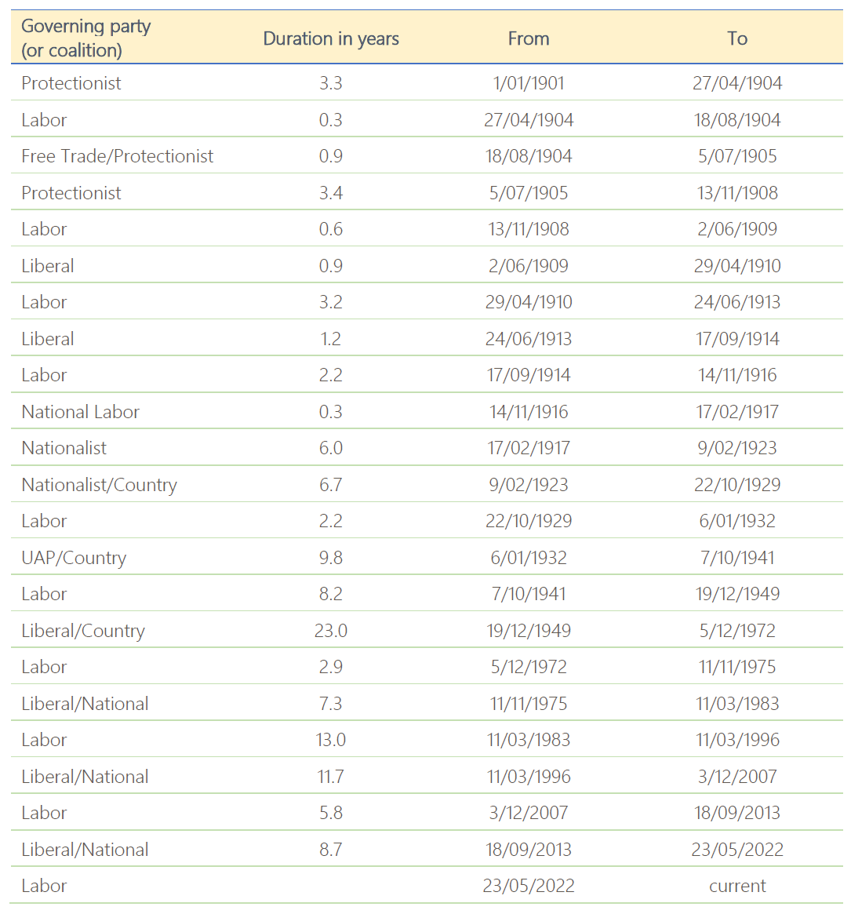Select the 1/01/1901 From date
The height and width of the screenshot is (914, 851).
coord(528,83)
